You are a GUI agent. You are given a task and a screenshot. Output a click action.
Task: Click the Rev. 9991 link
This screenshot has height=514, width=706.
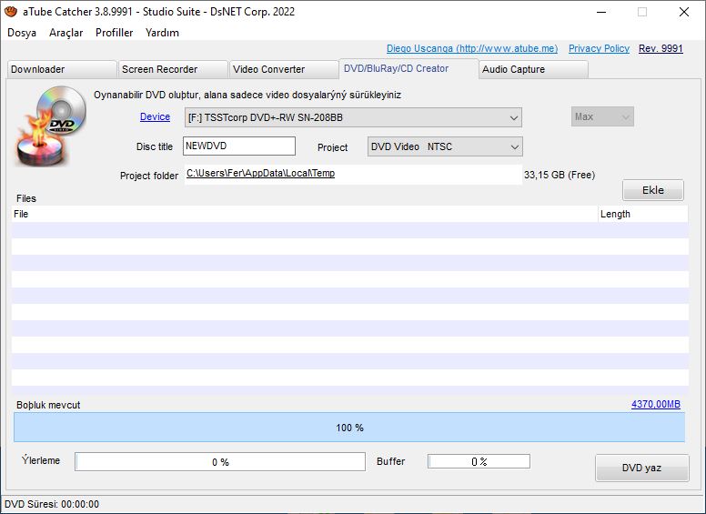click(661, 48)
